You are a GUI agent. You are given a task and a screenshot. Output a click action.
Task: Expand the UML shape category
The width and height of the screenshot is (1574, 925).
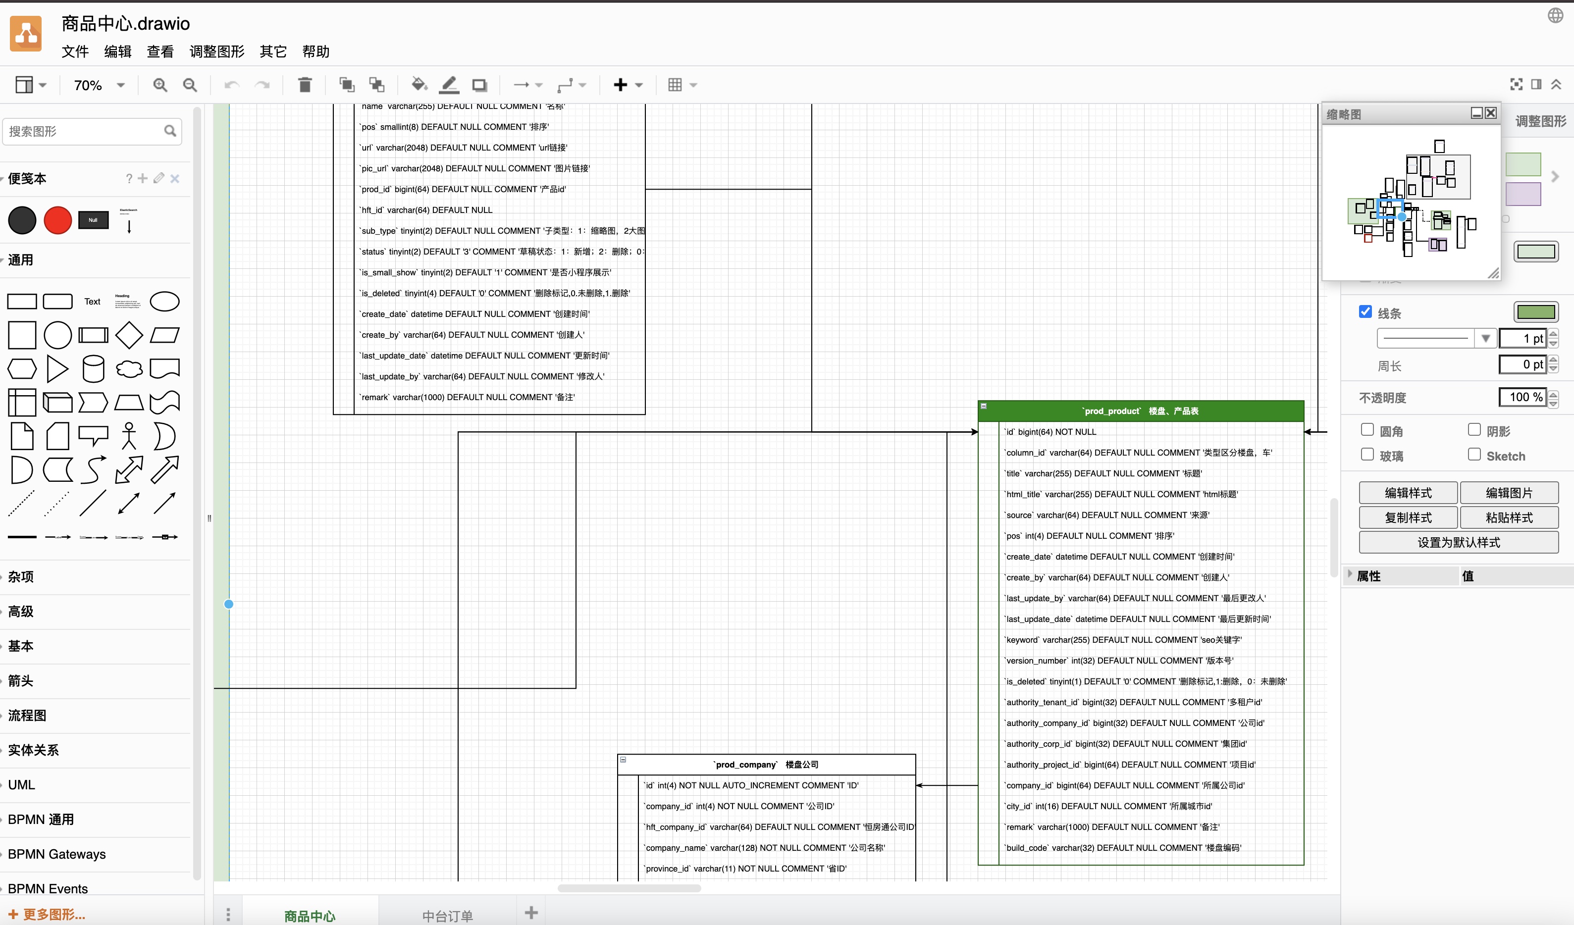coord(21,785)
